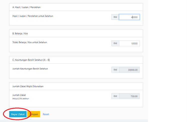
Task: Select the 'A. Hasil / Jualan / Perolehan' header
Action: [x=26, y=7]
